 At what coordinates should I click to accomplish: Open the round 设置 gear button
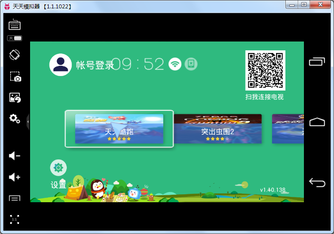coord(58,168)
